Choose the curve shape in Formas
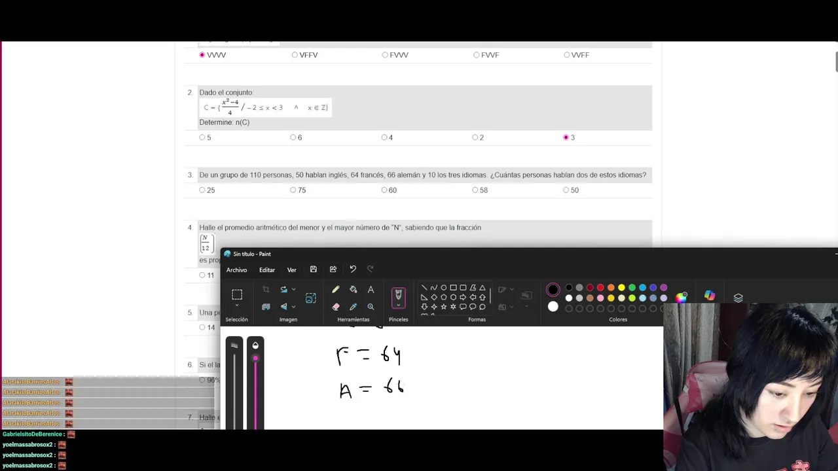The image size is (838, 471). pos(433,288)
